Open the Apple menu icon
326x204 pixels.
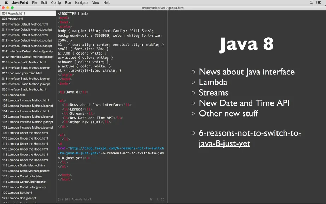tap(6, 2)
